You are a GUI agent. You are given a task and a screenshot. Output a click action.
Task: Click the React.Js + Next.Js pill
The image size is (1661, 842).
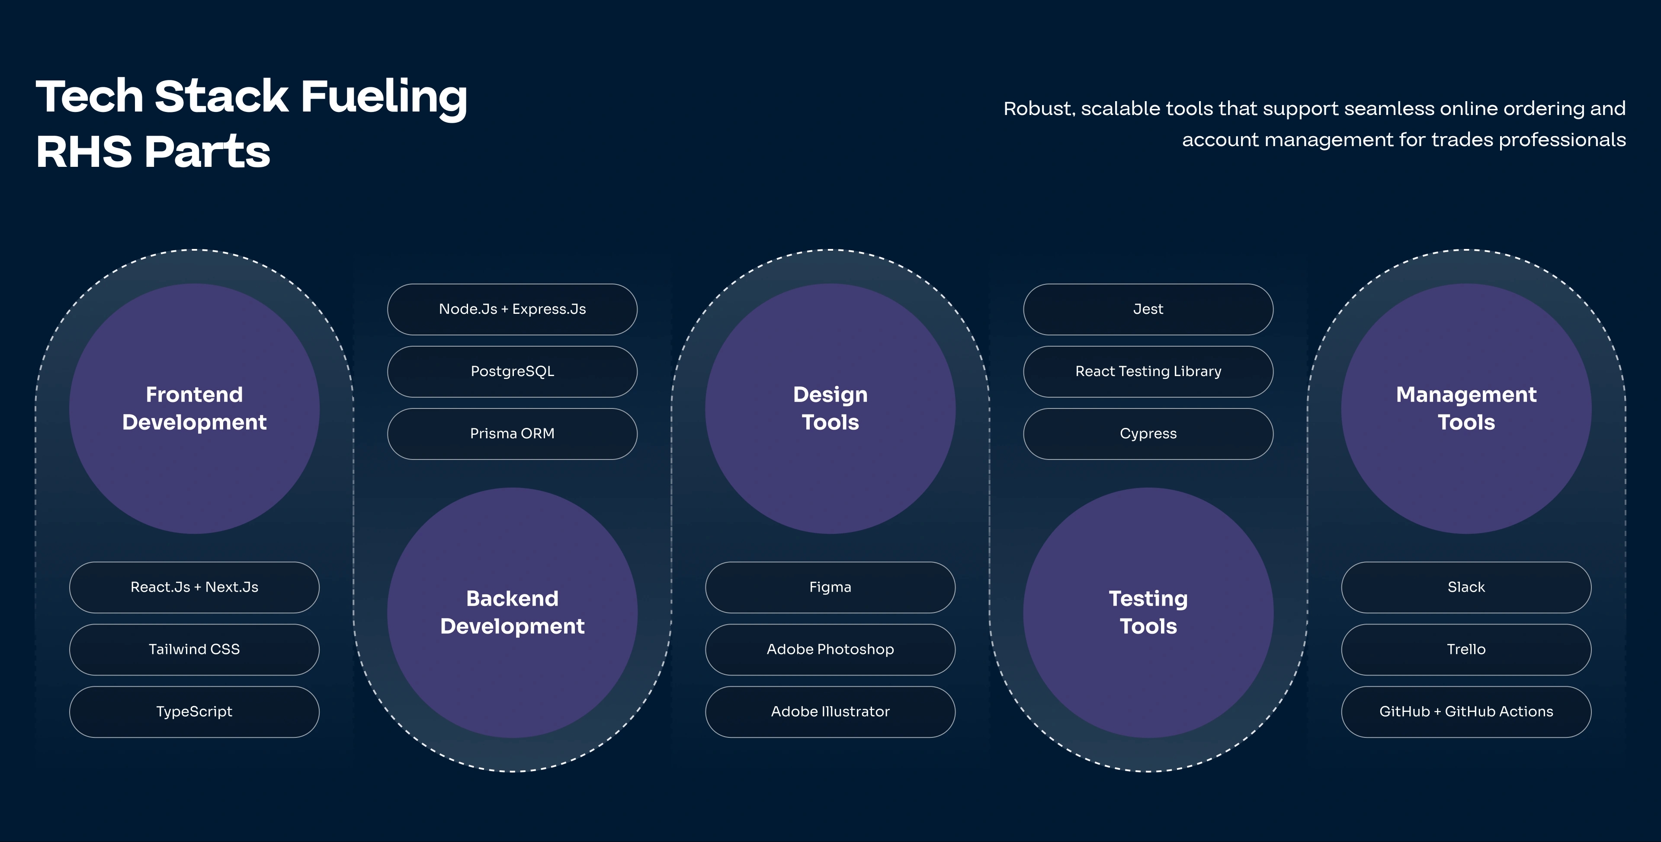tap(194, 587)
